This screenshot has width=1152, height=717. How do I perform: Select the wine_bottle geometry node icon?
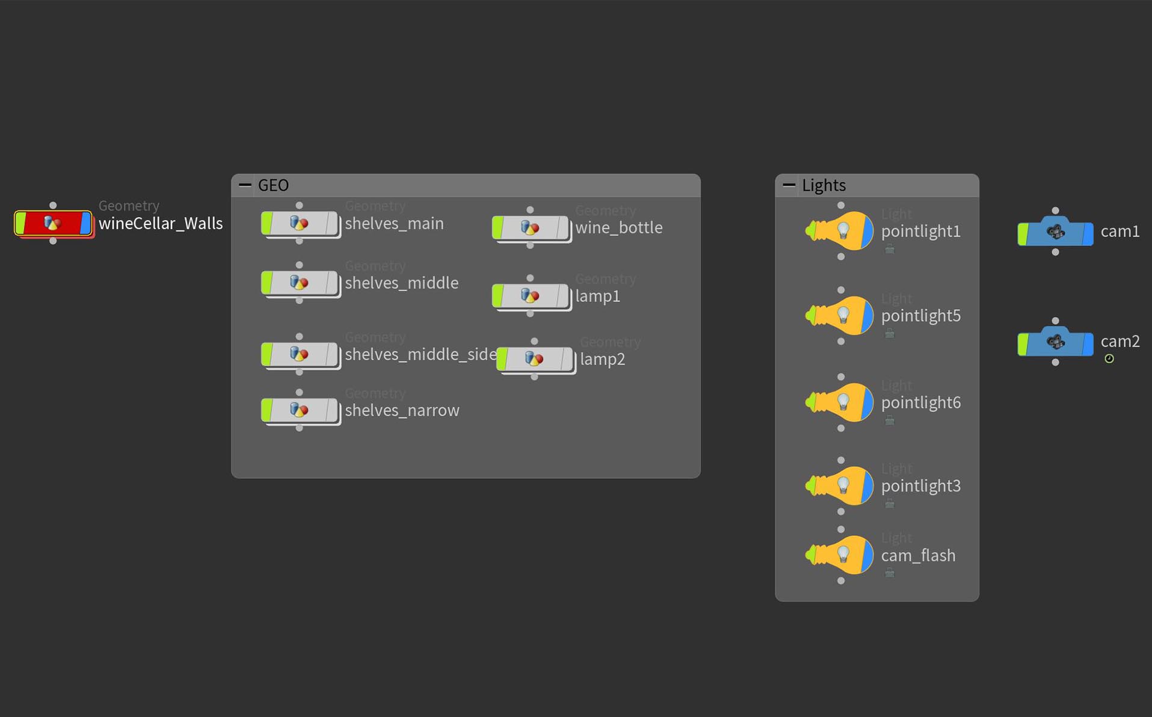(529, 228)
